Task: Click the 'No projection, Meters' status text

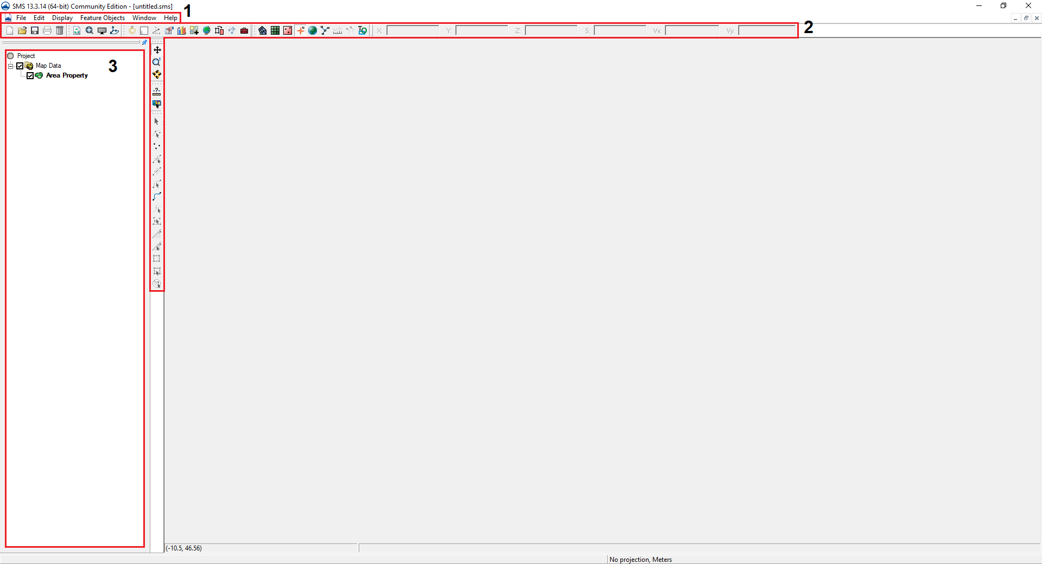Action: tap(640, 560)
